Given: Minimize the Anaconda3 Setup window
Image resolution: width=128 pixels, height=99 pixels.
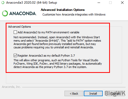Looking at the screenshot, I should coord(99,3).
